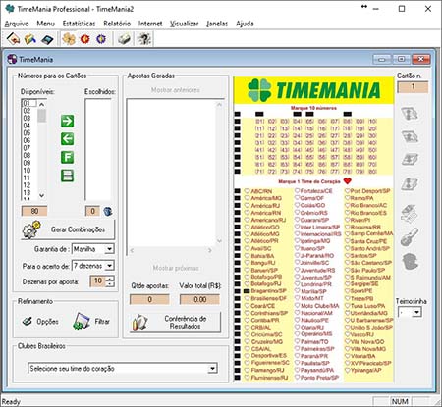Click the Filtrar notebook icon
442x407 pixels.
click(x=82, y=321)
